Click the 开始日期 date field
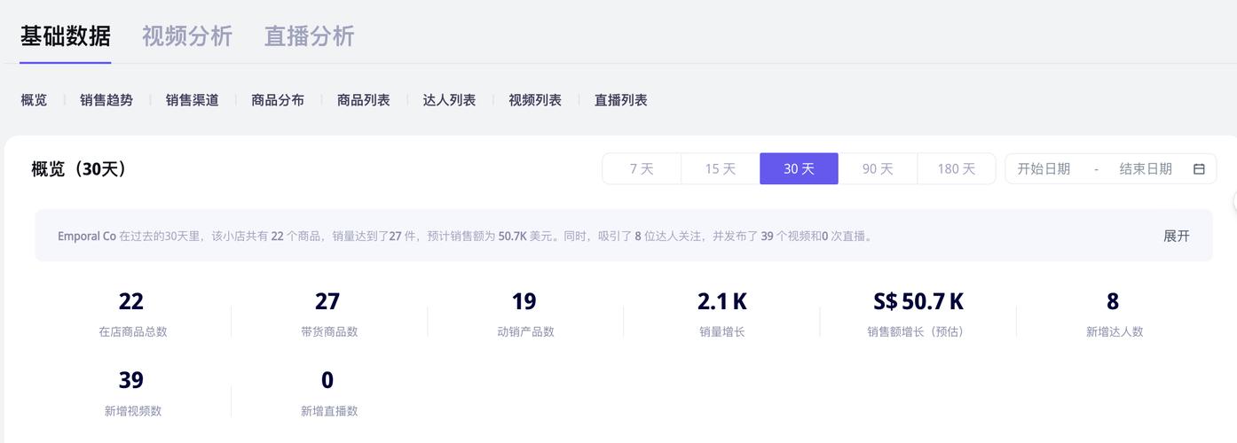Screen dimensions: 1237x443 (x=1044, y=169)
